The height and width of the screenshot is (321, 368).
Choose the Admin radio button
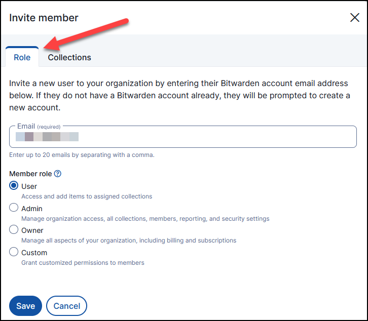click(x=14, y=208)
